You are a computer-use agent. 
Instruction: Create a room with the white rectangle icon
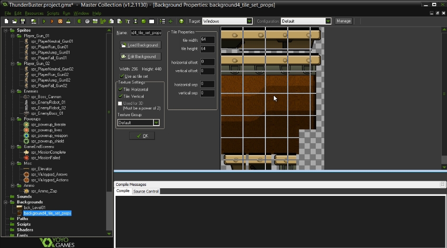[x=152, y=21]
